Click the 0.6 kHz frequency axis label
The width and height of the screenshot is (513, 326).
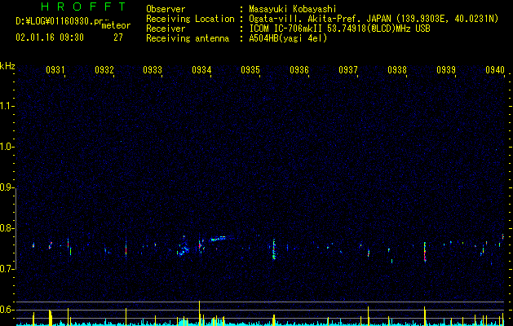[x=7, y=310]
